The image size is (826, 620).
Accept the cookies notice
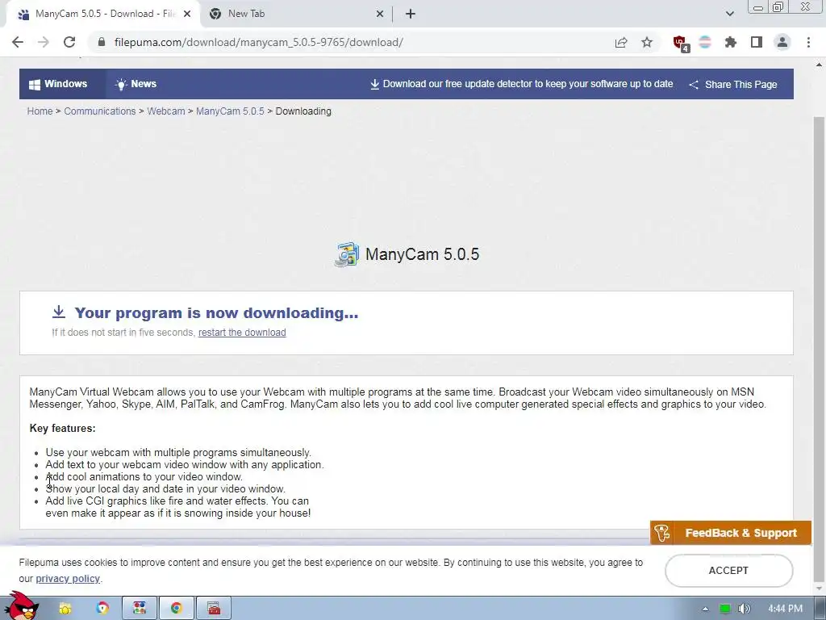728,571
